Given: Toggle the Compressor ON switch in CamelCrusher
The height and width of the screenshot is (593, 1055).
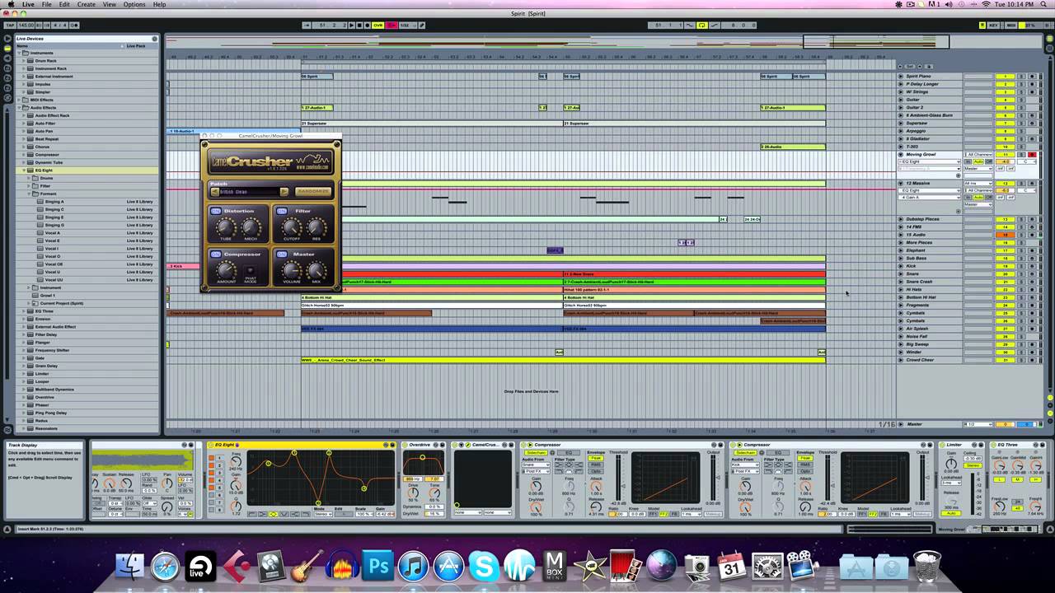Looking at the screenshot, I should (x=216, y=254).
